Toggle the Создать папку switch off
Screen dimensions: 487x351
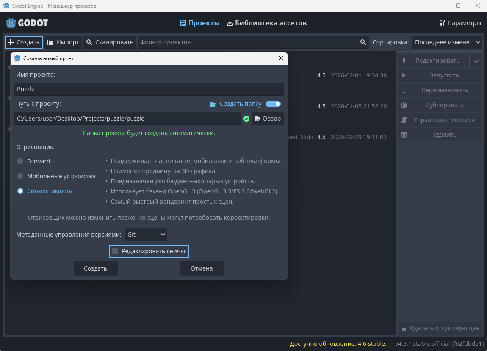[x=273, y=104]
